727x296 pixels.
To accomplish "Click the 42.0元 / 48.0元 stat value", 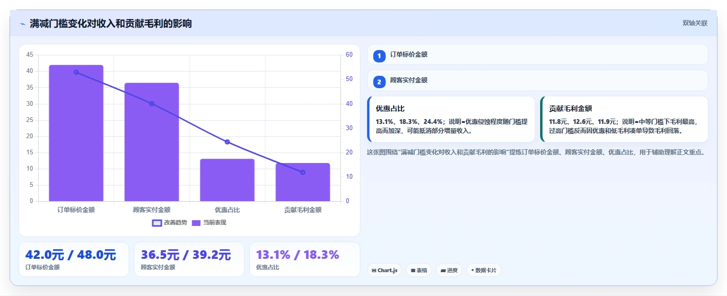I will pos(71,255).
